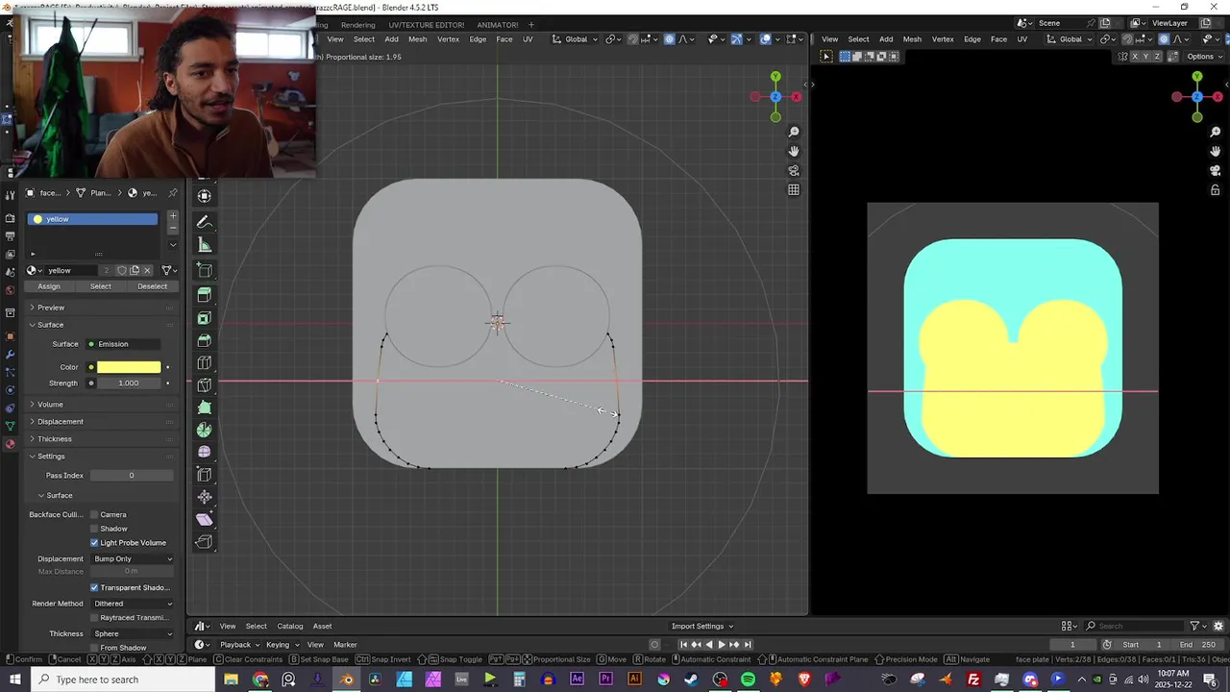Select the Spin tool
The height and width of the screenshot is (692, 1230).
[205, 430]
